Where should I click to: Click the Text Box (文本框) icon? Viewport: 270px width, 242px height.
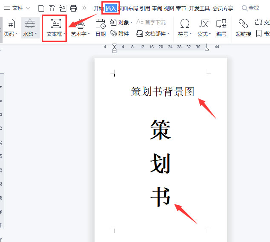click(x=56, y=24)
